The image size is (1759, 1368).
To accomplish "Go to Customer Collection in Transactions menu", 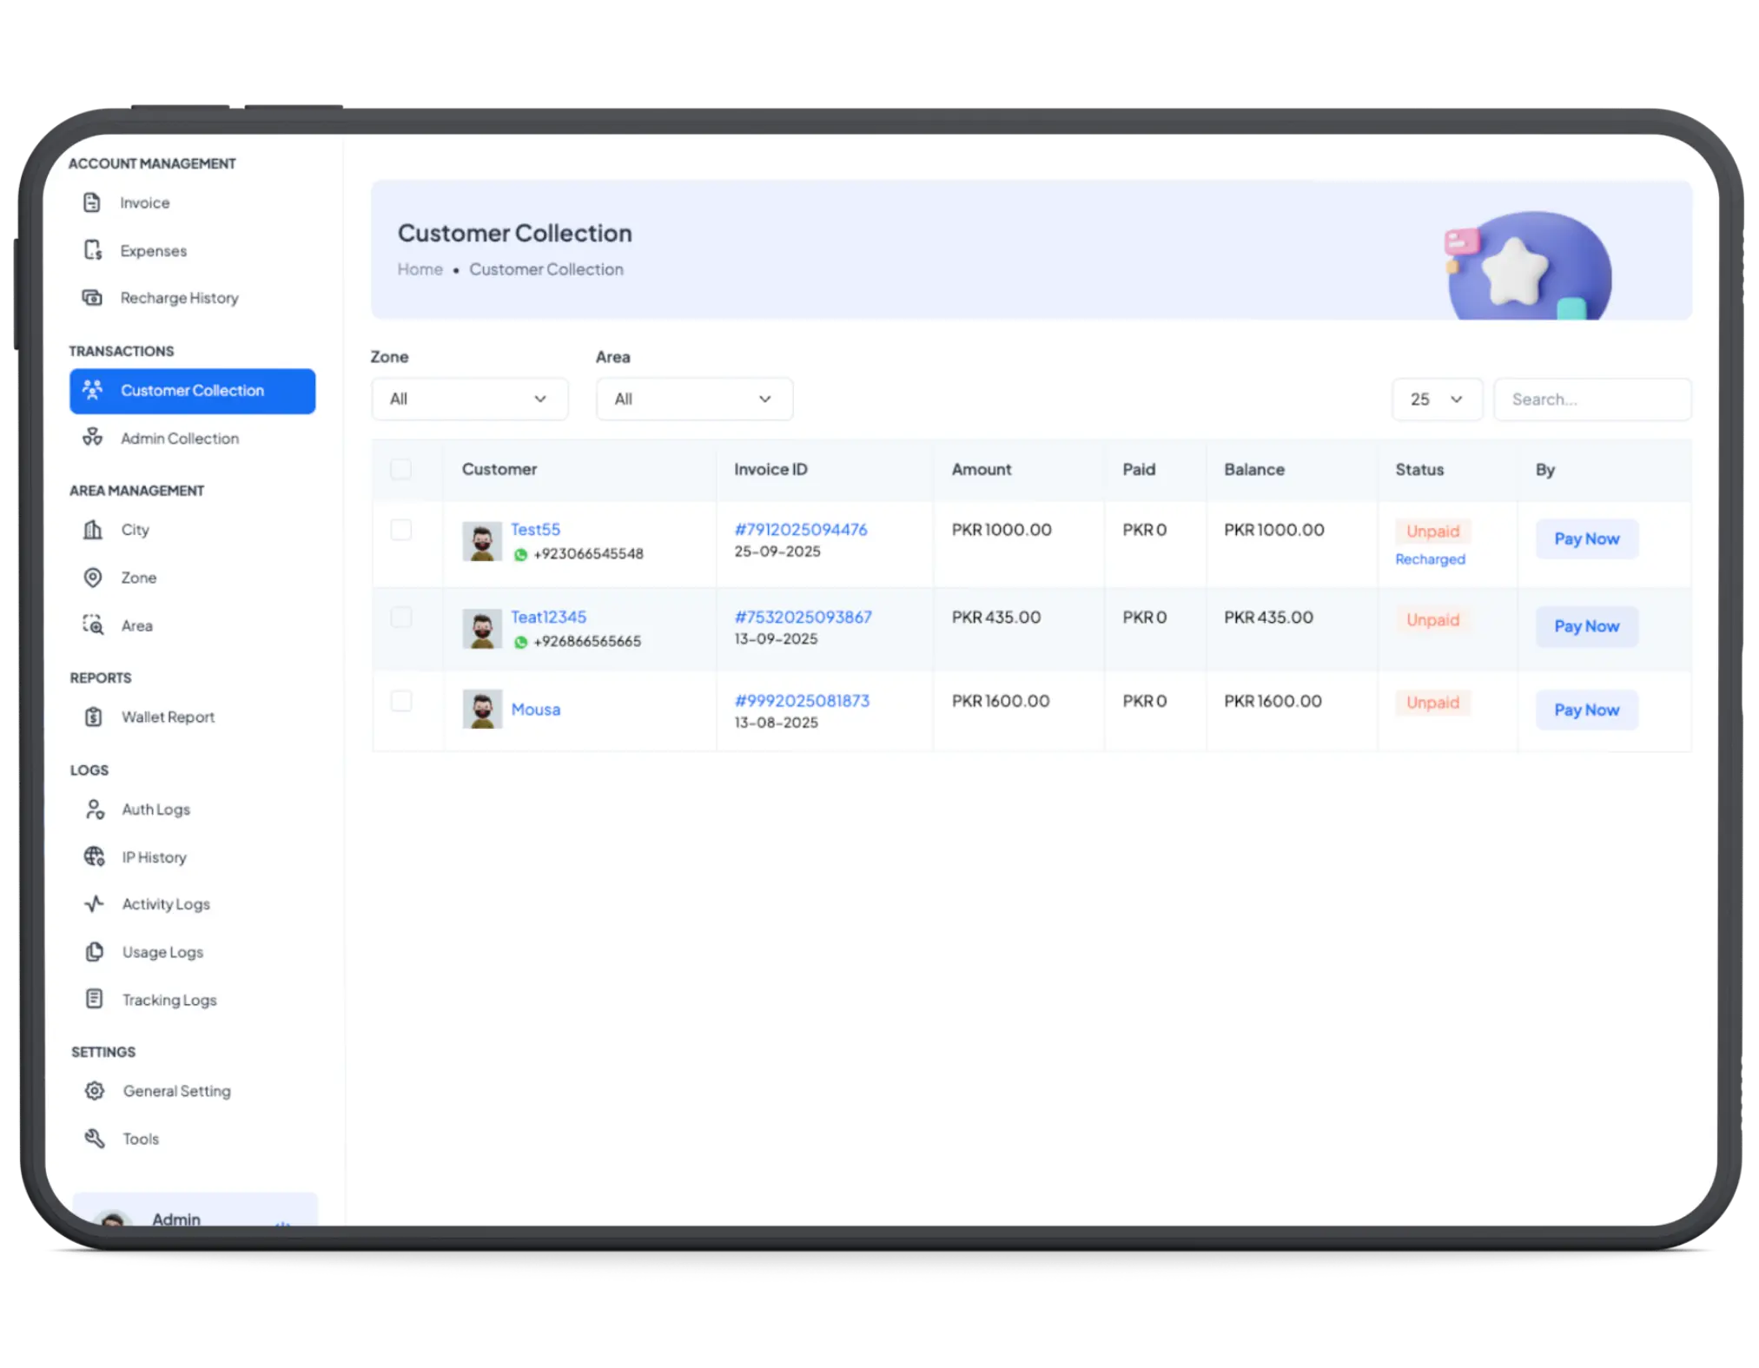I will click(192, 390).
